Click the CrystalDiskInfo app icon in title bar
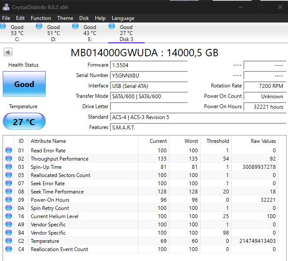Screen dimensions: 288x261 point(6,7)
